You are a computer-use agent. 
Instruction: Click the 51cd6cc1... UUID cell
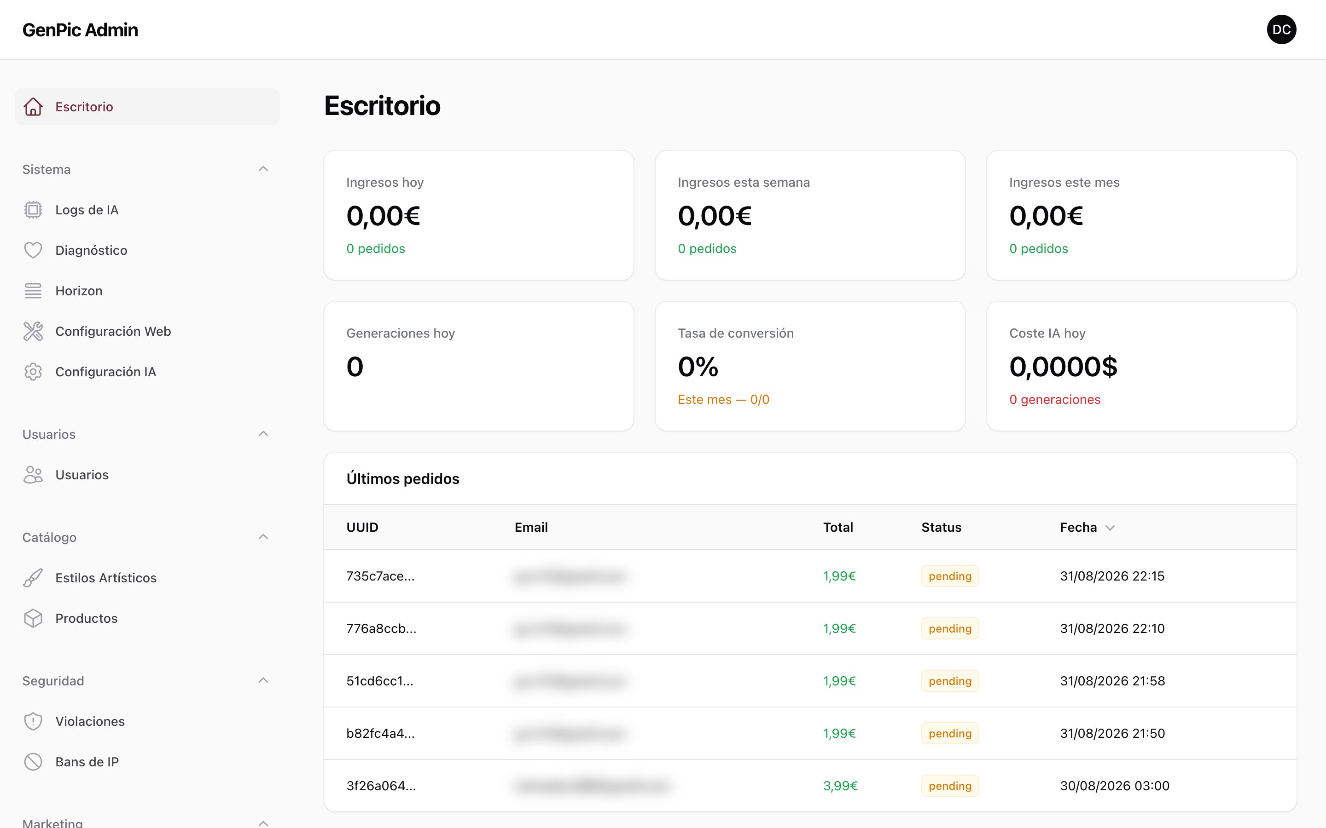pyautogui.click(x=380, y=681)
